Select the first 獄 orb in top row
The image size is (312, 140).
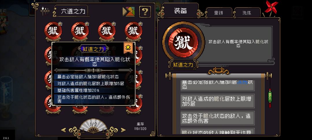53,31
